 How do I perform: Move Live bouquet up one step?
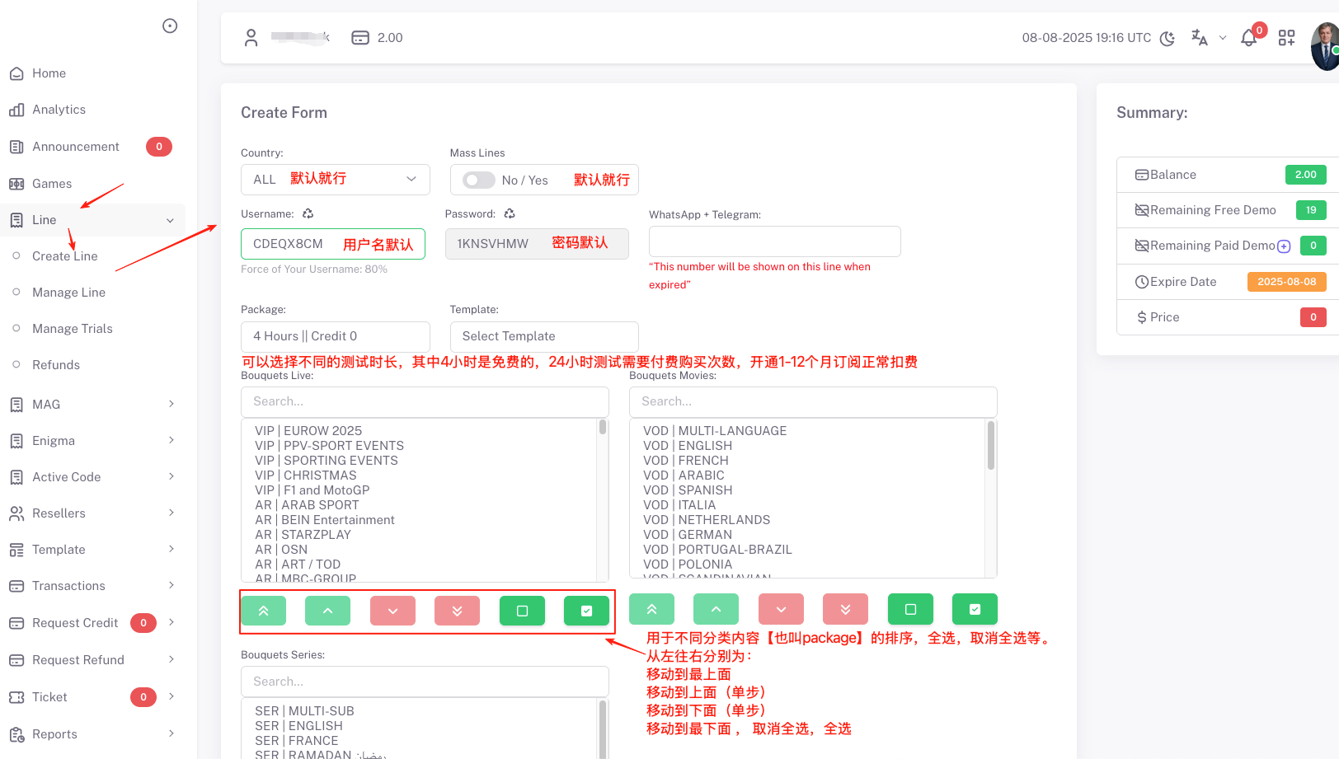328,611
